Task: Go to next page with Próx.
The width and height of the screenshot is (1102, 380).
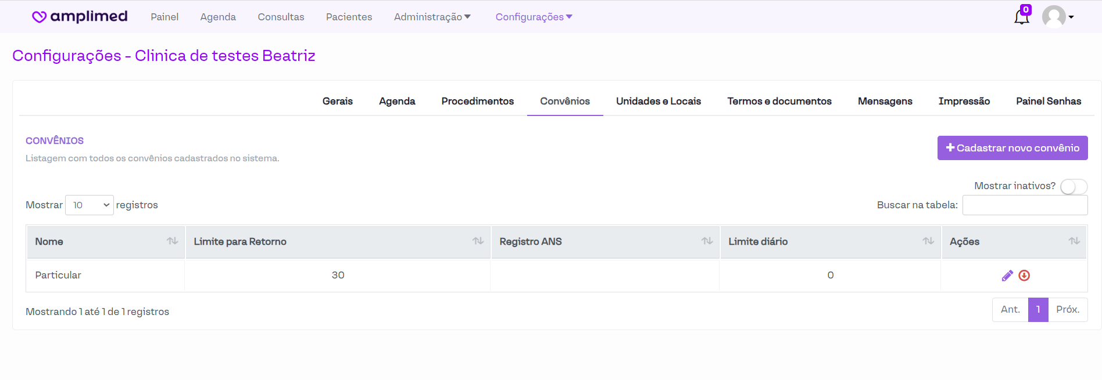Action: (1067, 310)
